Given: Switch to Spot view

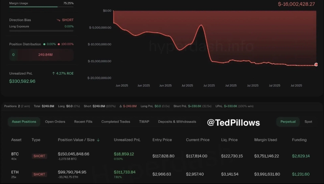Looking at the screenshot, I should pyautogui.click(x=308, y=121).
